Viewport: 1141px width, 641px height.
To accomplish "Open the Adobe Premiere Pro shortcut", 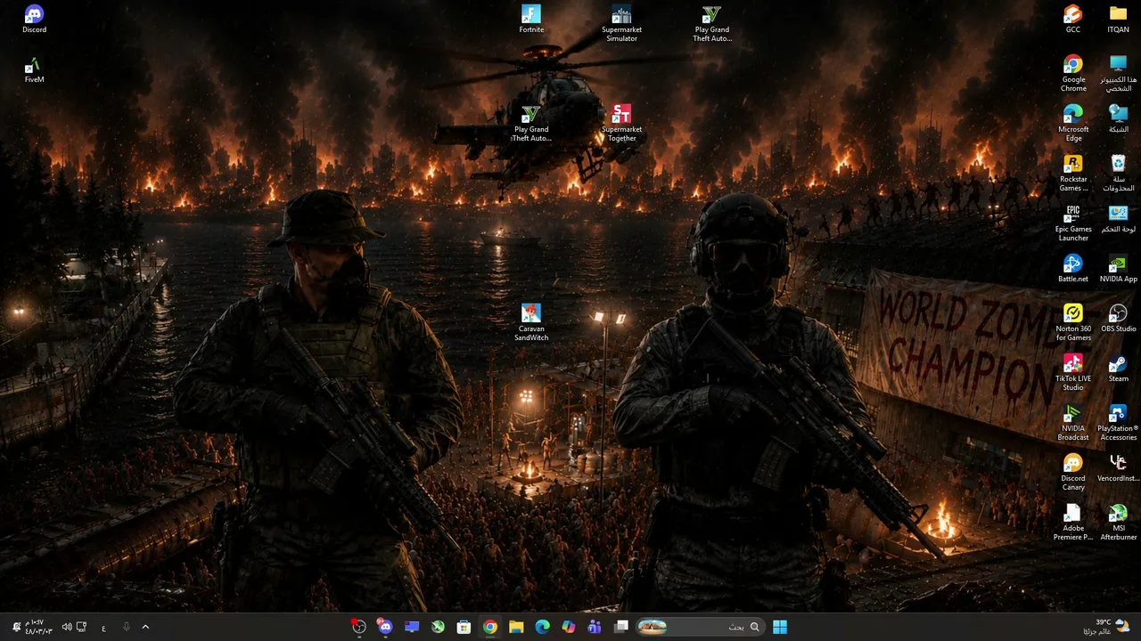I will [x=1073, y=523].
